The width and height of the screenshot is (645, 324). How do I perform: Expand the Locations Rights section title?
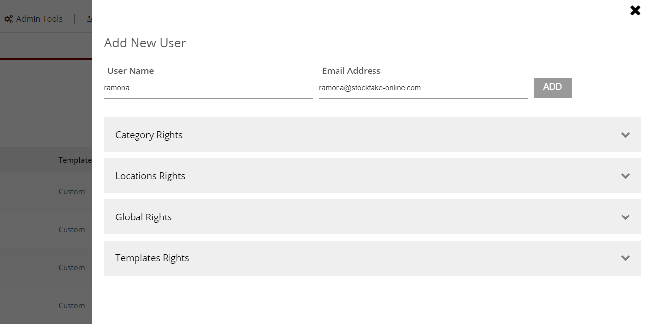[150, 176]
